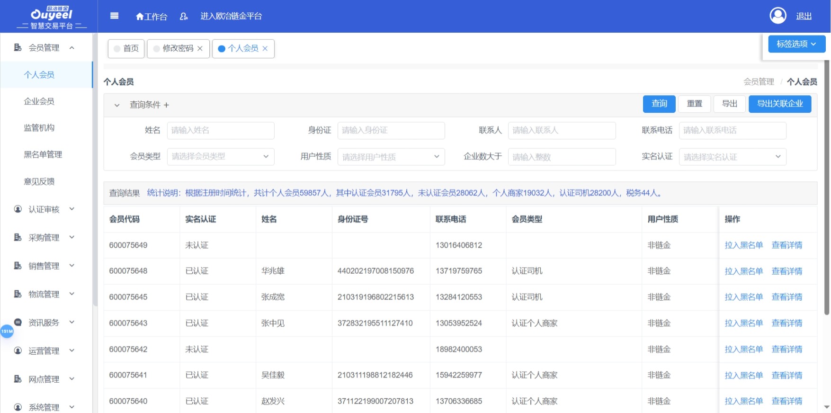Click the 资讯服务 sidebar icon

18,322
